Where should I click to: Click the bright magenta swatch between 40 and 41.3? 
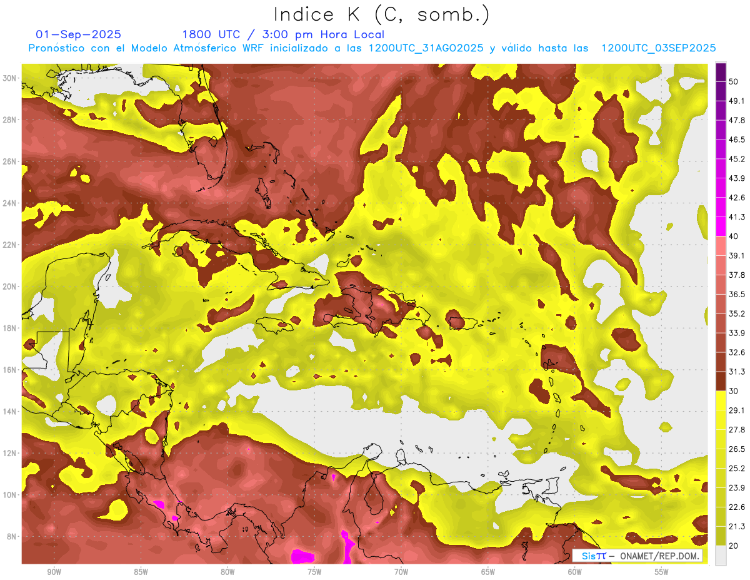[x=721, y=226]
